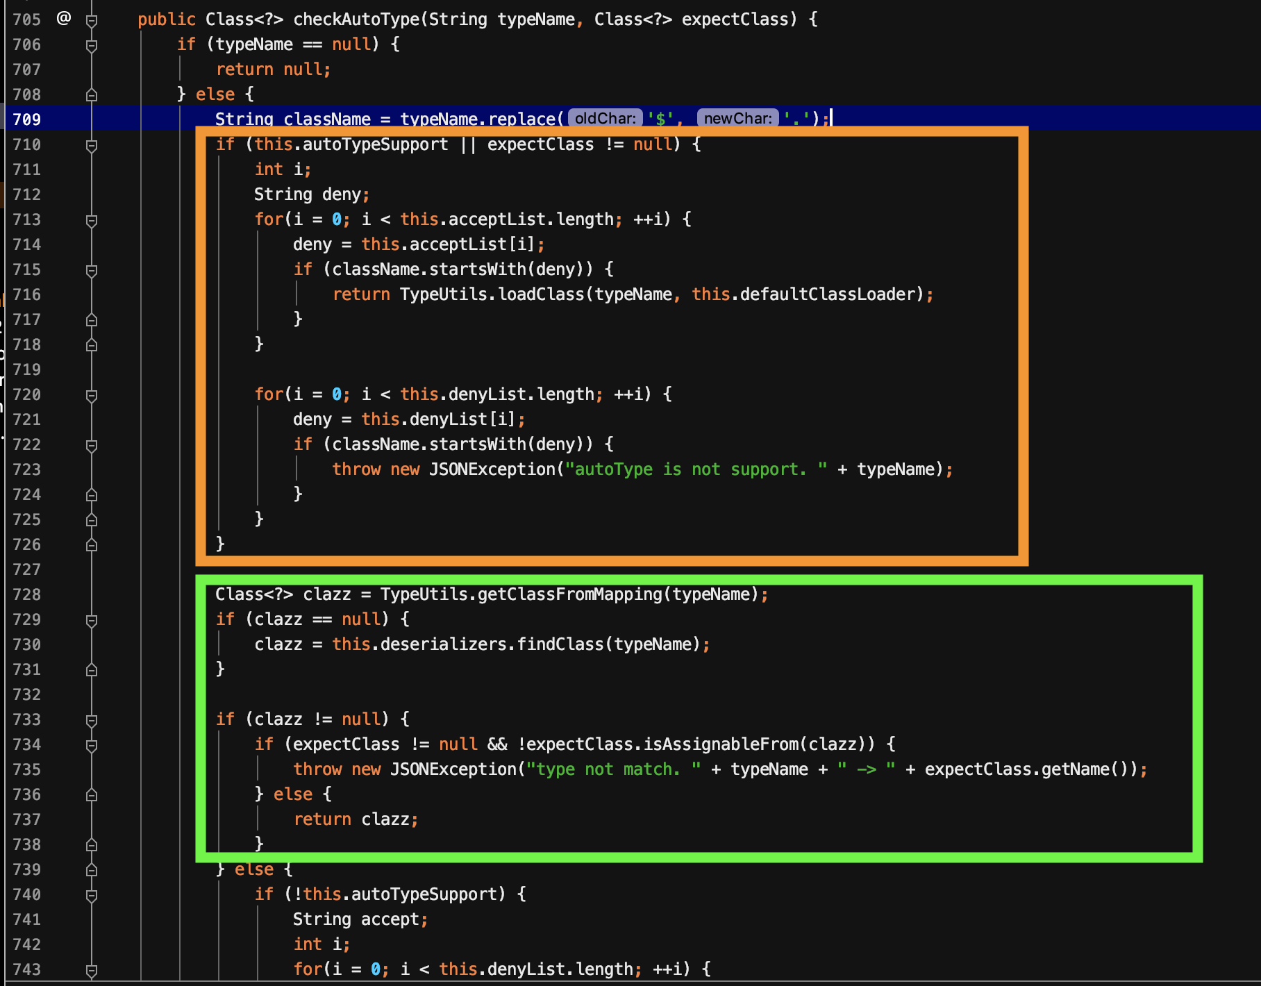The height and width of the screenshot is (986, 1261).
Task: Collapse the clazz != null block on line 733
Action: click(91, 720)
